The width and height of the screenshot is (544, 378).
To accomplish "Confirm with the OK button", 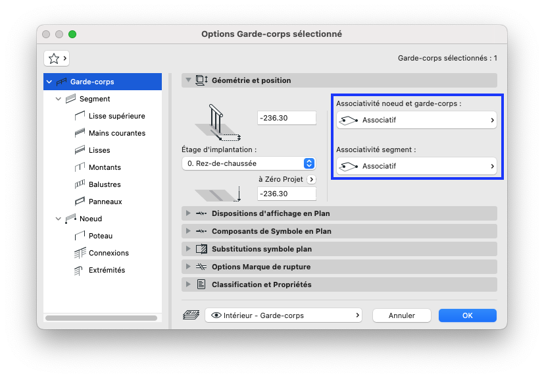I will coord(467,315).
